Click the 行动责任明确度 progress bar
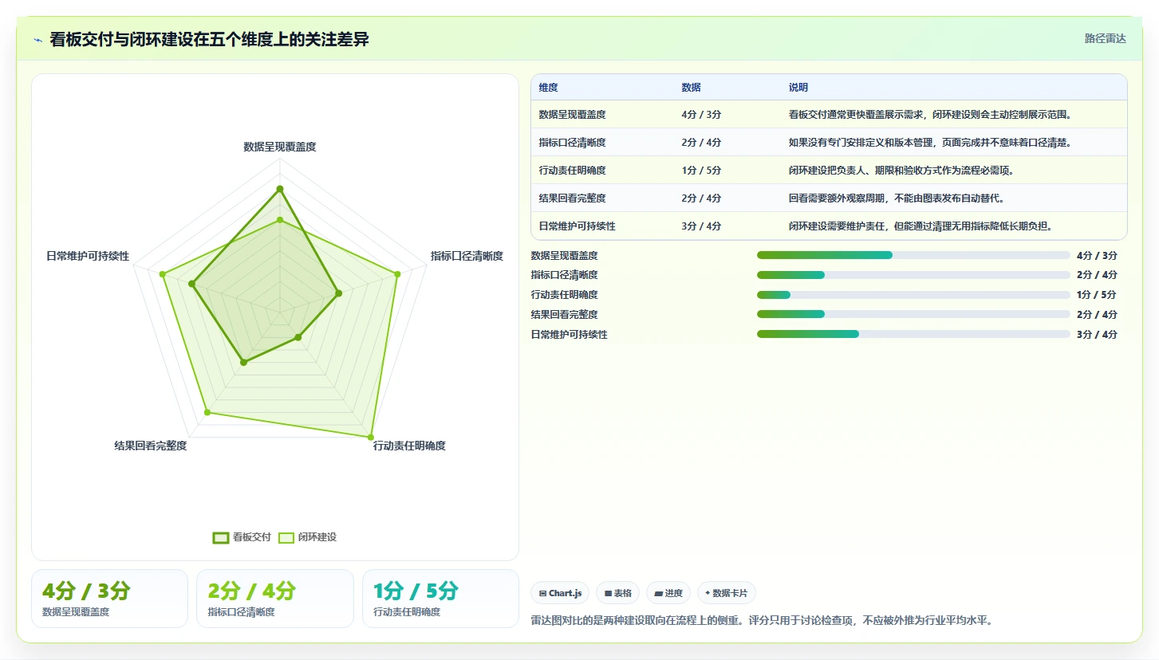This screenshot has width=1159, height=660. click(x=913, y=295)
